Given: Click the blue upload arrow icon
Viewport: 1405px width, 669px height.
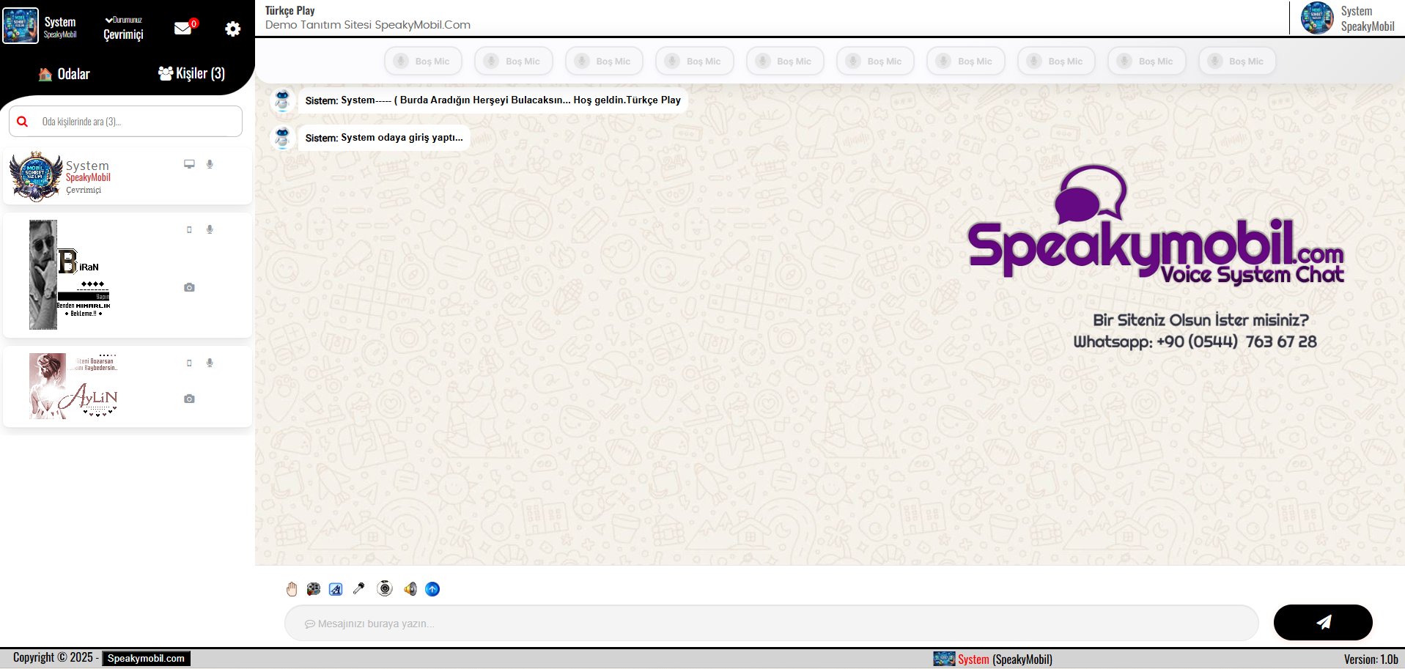Looking at the screenshot, I should pyautogui.click(x=432, y=588).
